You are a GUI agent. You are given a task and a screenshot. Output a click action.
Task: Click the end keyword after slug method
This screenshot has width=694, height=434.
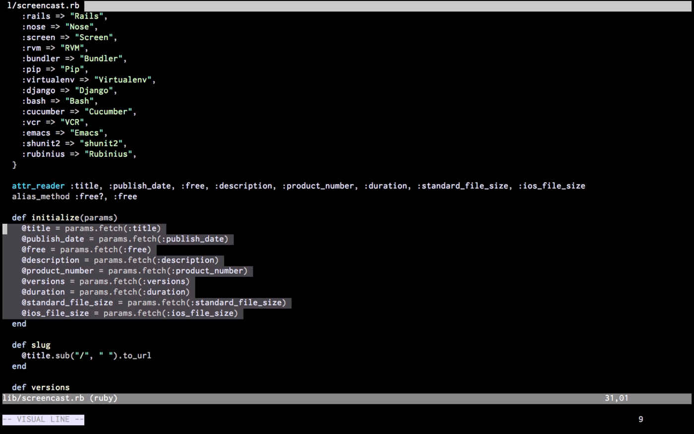pos(19,366)
